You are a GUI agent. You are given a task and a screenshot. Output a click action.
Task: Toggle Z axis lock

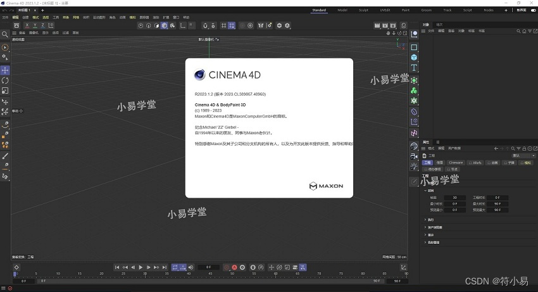click(x=43, y=25)
